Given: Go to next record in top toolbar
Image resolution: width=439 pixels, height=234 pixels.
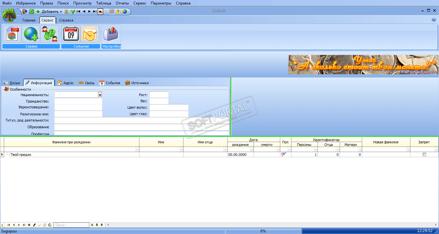Looking at the screenshot, I should click(89, 12).
